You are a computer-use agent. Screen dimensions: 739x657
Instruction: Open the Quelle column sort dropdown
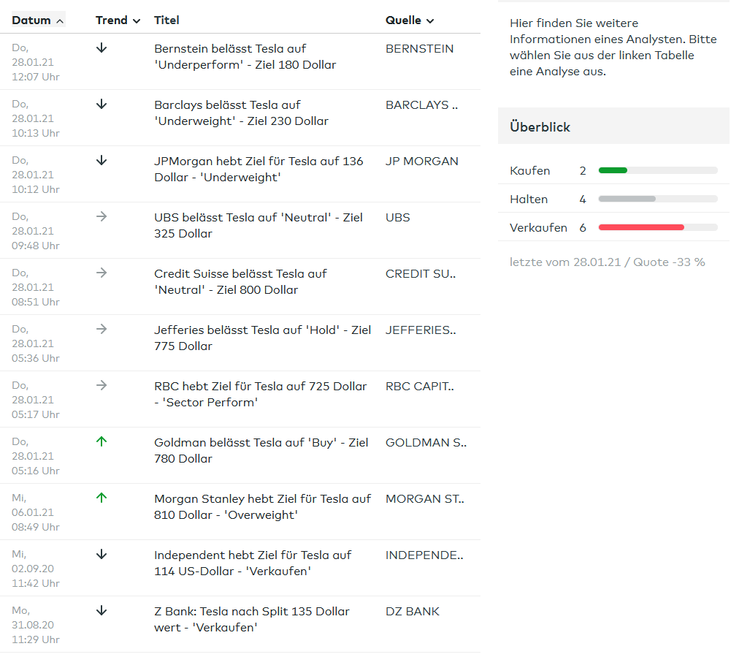coord(410,20)
